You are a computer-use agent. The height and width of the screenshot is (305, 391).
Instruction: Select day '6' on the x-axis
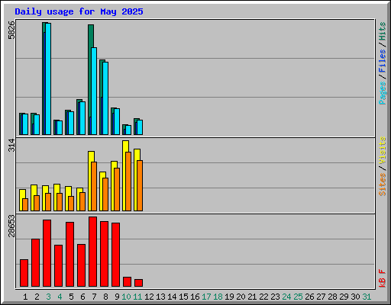[x=82, y=297]
